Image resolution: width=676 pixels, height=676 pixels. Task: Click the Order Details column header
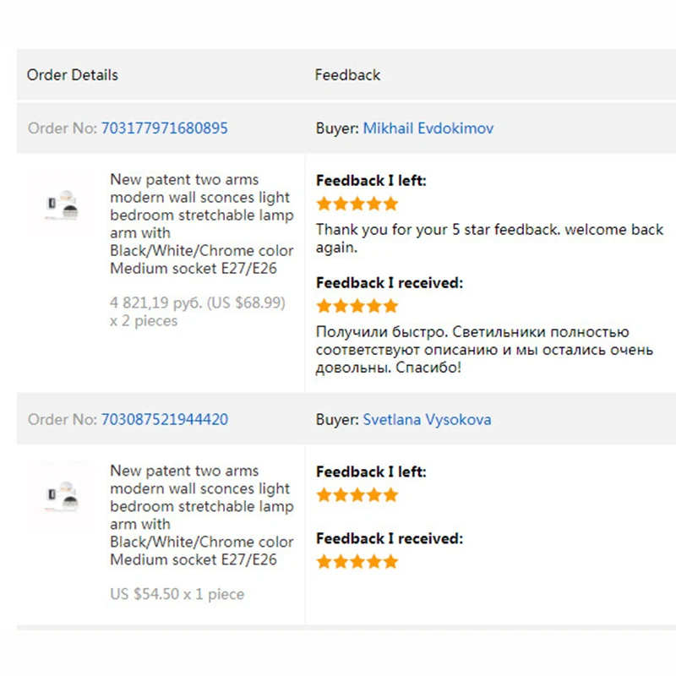72,74
